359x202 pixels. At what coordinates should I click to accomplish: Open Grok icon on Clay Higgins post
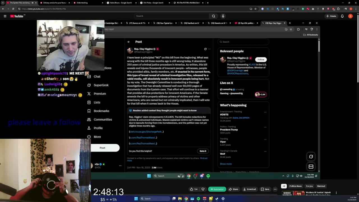pos(205,49)
